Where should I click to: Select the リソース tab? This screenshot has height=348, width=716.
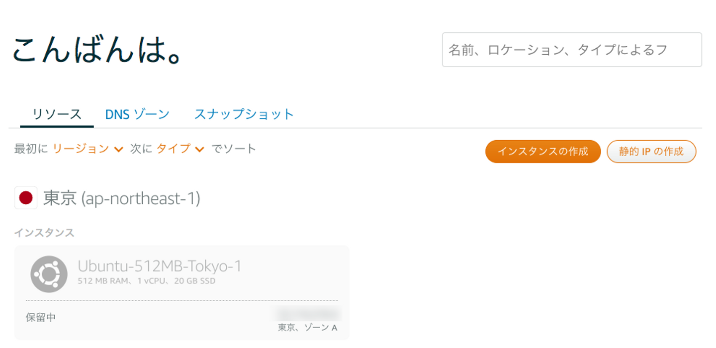[57, 114]
